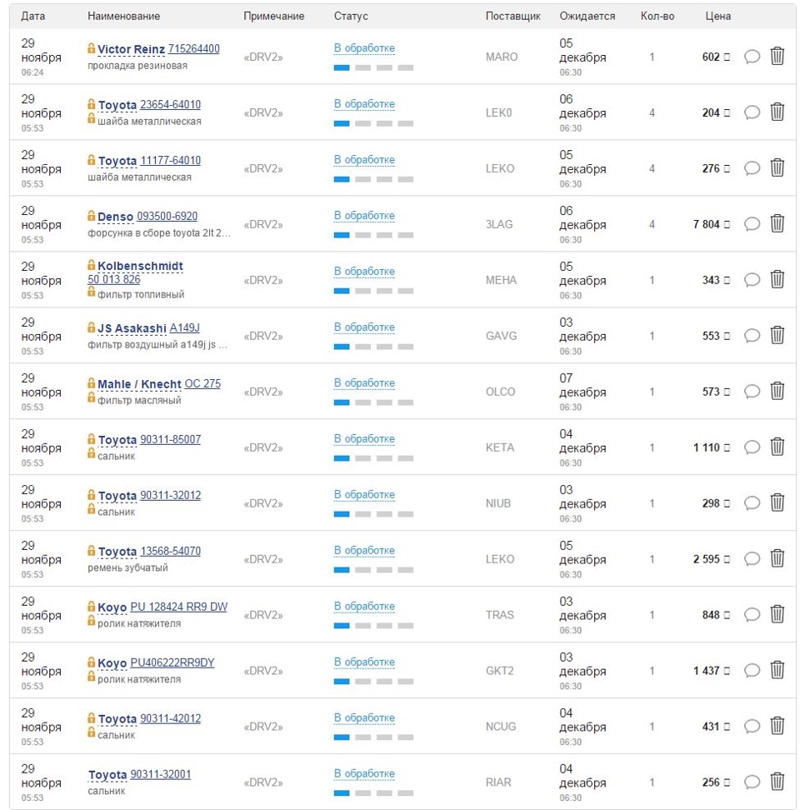Click lock icon beside JS Asakashi brand
This screenshot has width=800, height=810.
92,327
